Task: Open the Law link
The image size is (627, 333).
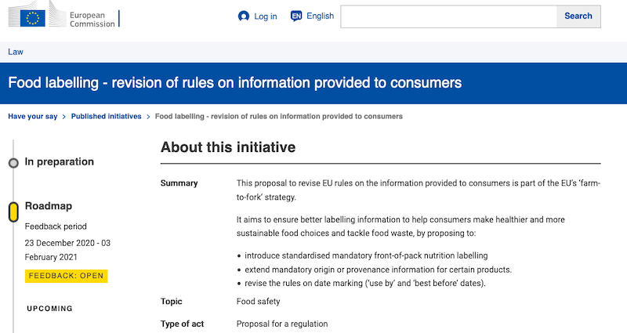Action: 16,52
